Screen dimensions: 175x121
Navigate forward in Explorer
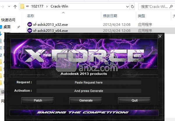pyautogui.click(x=2, y=7)
